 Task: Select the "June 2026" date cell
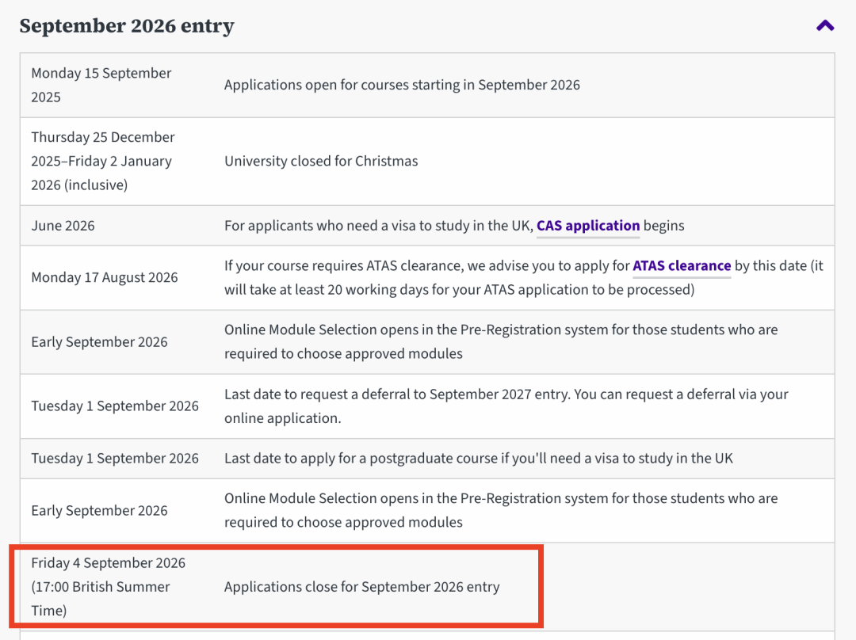click(x=63, y=226)
